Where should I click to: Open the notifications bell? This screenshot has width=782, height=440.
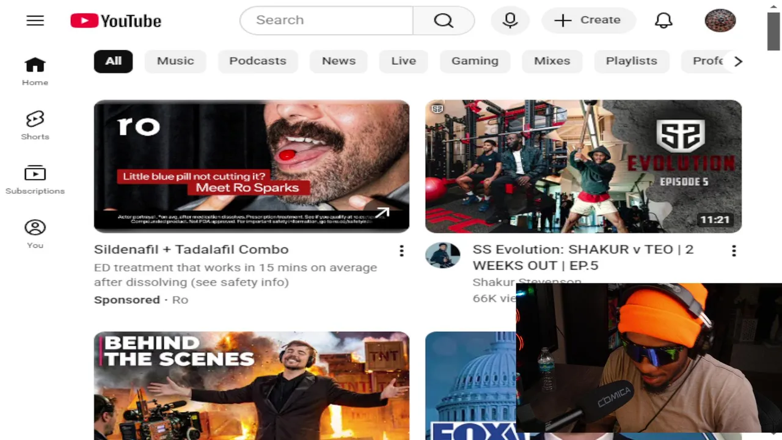(x=663, y=20)
